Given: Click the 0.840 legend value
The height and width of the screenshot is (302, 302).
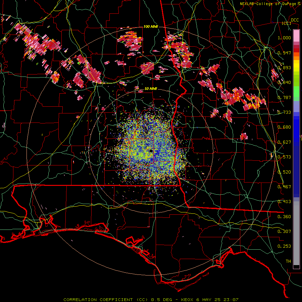Looking at the screenshot, I should pos(284,83).
